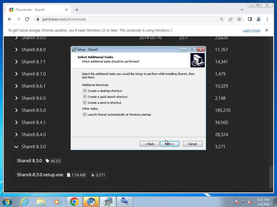Expand ShareX 8.8.0 row
The width and height of the screenshot is (277, 207).
click(x=17, y=50)
